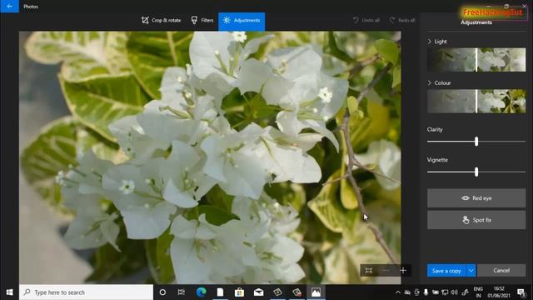Image resolution: width=533 pixels, height=300 pixels.
Task: Show hidden system tray icons
Action: 398,292
